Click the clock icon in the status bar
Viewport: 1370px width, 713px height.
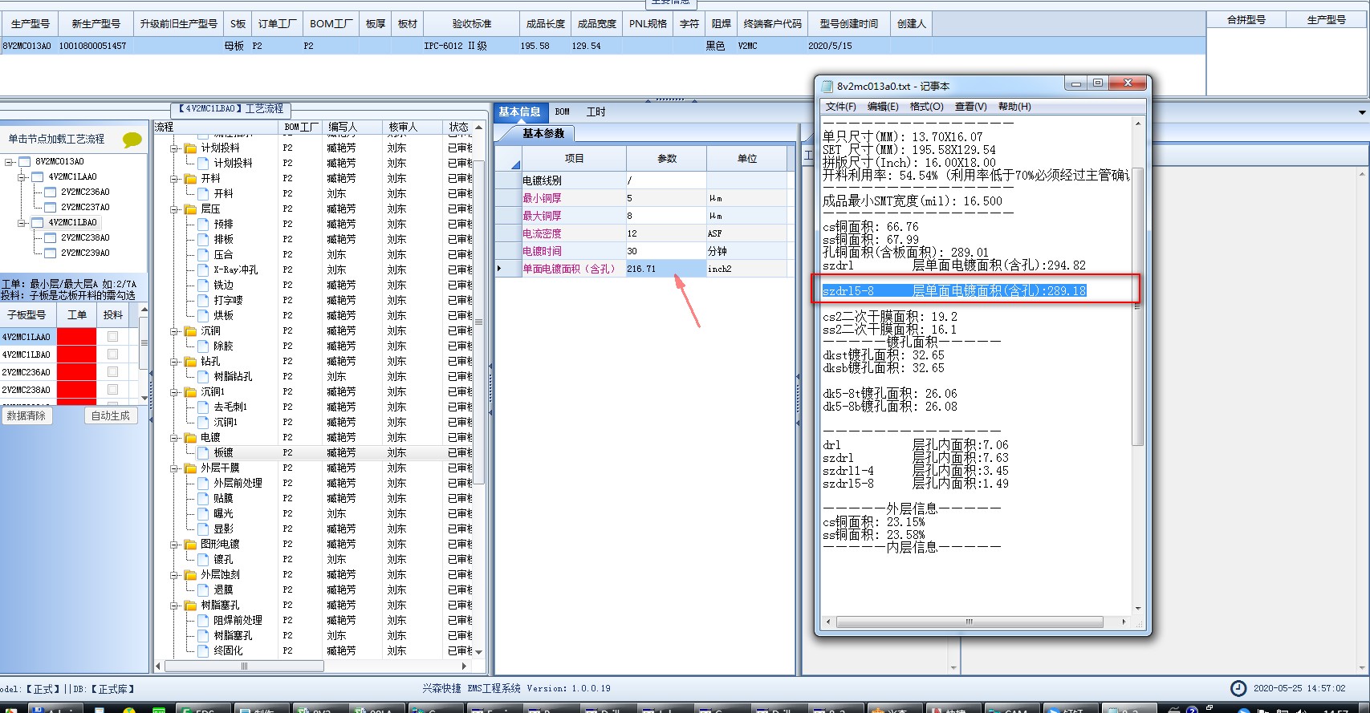(1238, 688)
